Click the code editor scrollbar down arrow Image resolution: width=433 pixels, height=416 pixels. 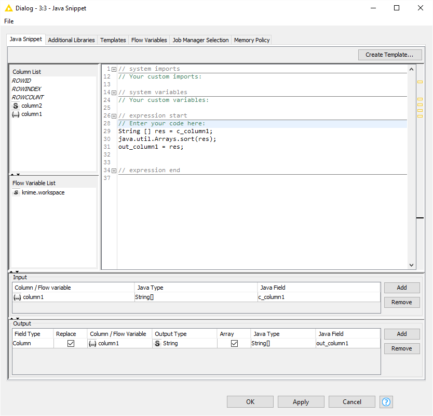click(x=412, y=265)
